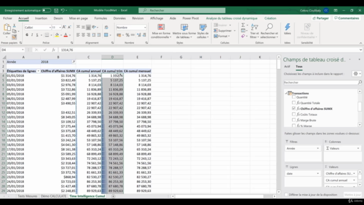364x205 pixels.
Task: Open the Nombre format dropdown
Action: (145, 27)
